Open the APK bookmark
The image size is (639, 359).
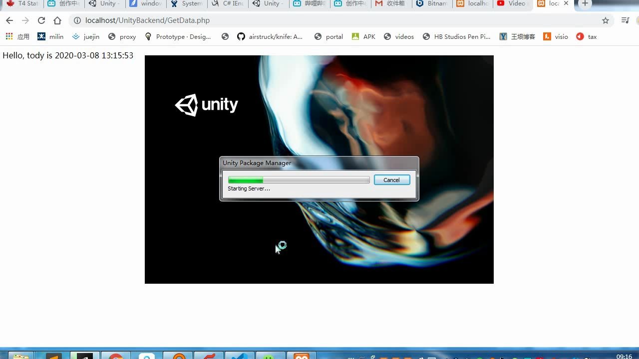coord(363,36)
